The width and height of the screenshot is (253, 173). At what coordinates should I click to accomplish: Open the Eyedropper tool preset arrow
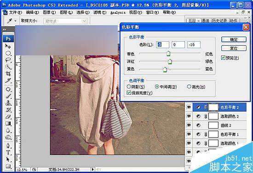tap(15, 21)
